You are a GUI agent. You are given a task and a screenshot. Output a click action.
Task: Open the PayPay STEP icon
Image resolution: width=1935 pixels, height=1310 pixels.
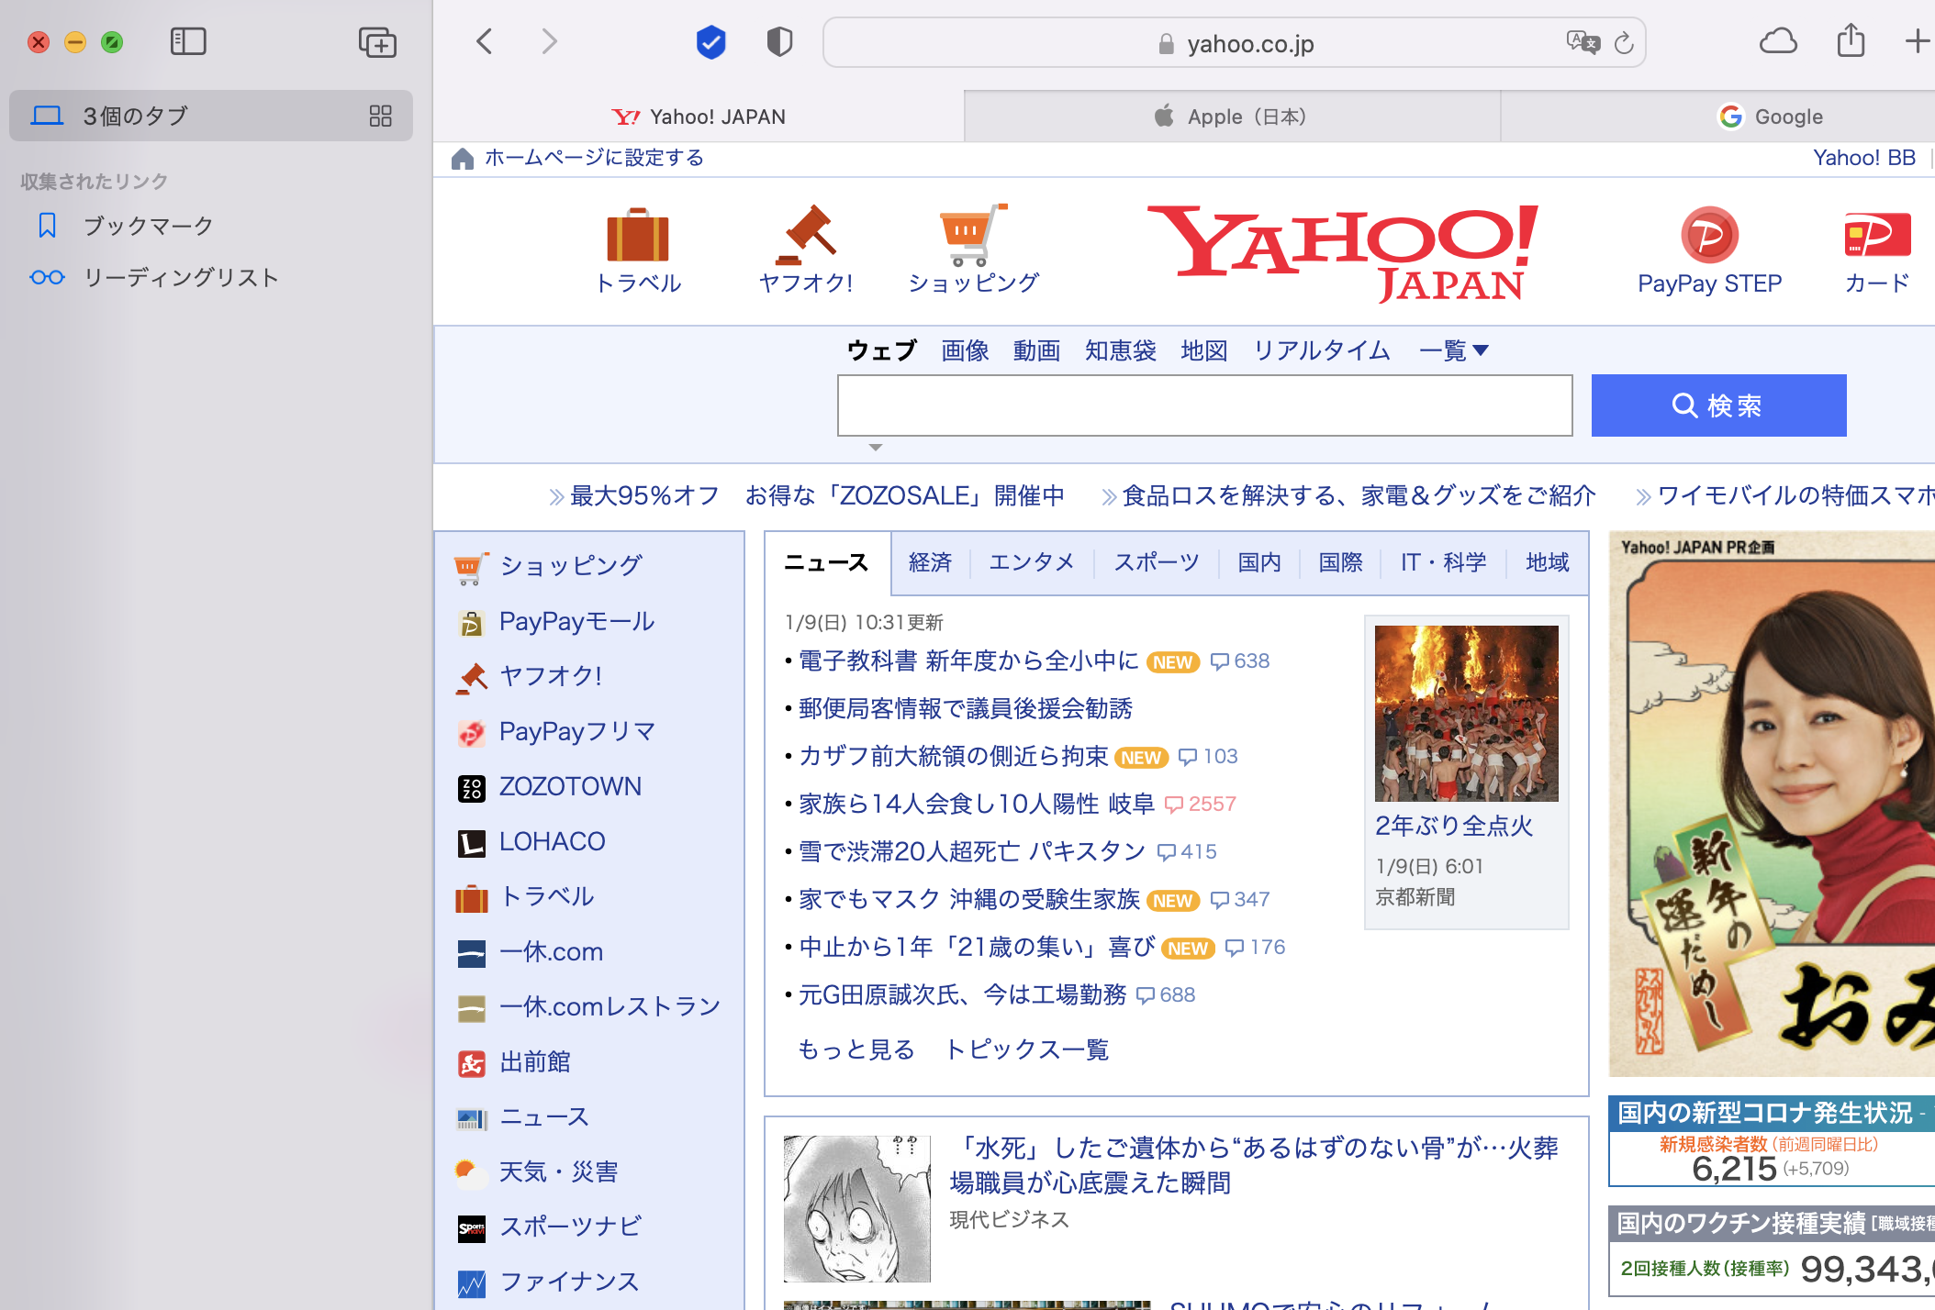coord(1709,236)
